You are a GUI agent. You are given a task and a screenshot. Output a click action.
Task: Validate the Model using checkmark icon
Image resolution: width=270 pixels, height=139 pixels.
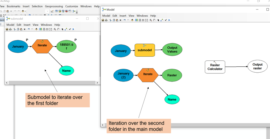[166, 20]
